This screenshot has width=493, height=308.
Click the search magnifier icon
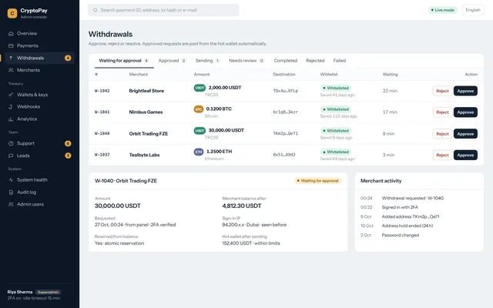click(96, 10)
